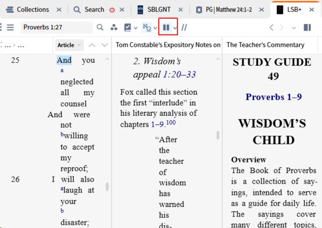Screen dimensions: 322x228
Task: Select The Teacher's Commentary header
Action: coord(265,45)
